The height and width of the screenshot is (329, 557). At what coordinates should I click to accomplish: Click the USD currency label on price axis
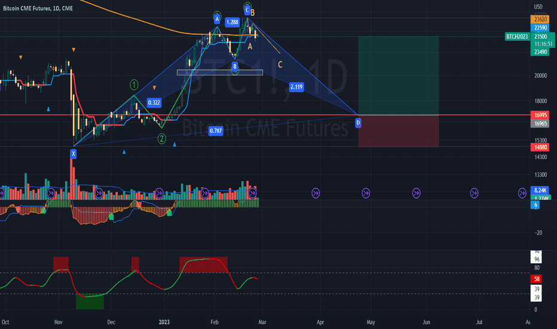[x=538, y=7]
